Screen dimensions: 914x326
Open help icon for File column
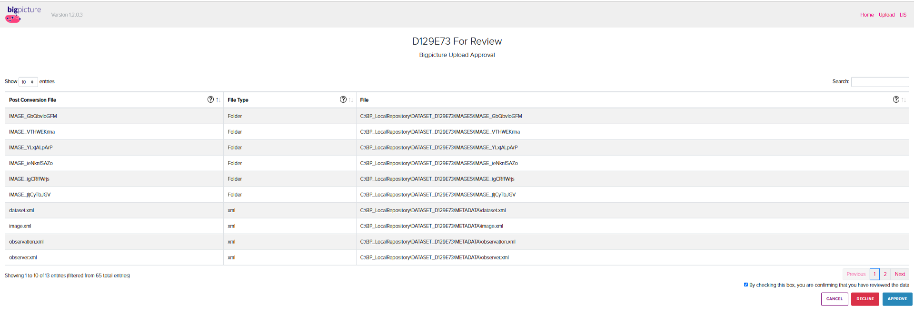[x=896, y=99]
